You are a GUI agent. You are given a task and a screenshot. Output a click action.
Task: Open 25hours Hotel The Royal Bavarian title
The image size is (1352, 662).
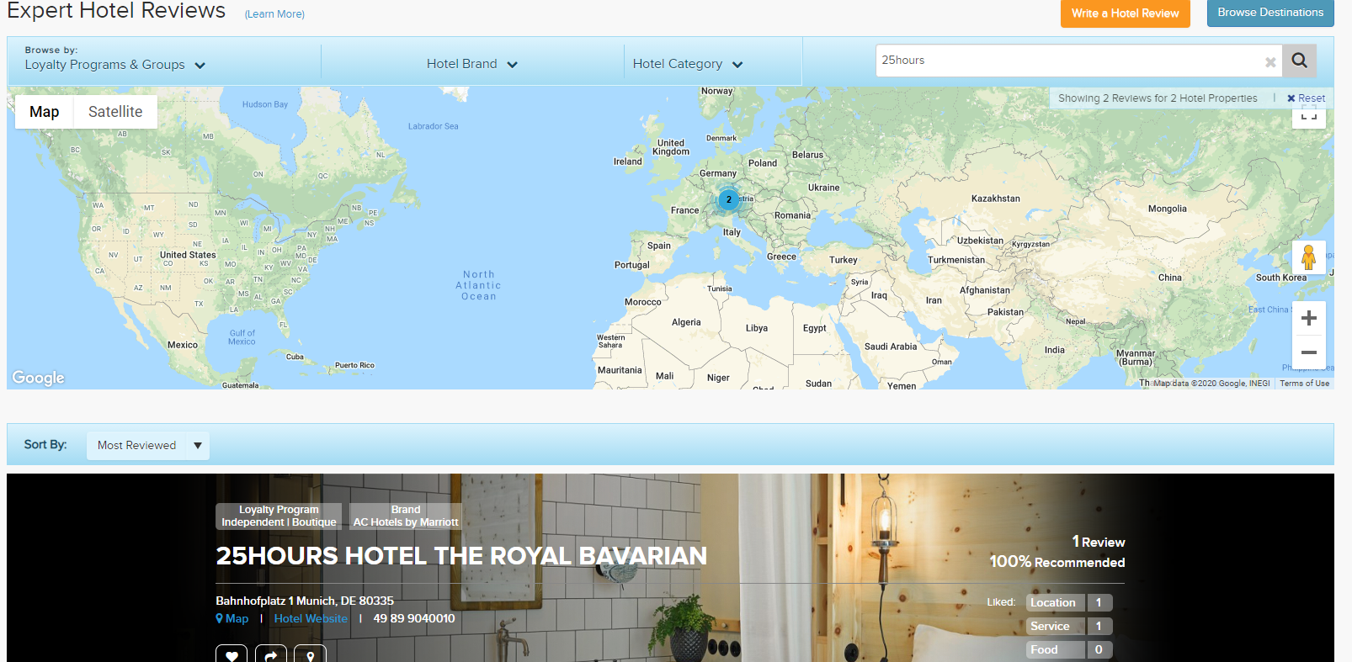(x=461, y=556)
